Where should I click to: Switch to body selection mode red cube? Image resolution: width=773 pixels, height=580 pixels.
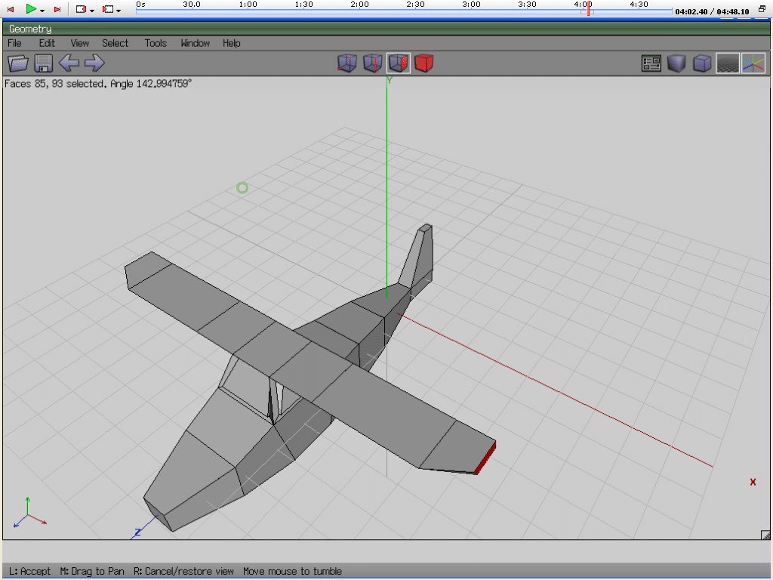424,63
